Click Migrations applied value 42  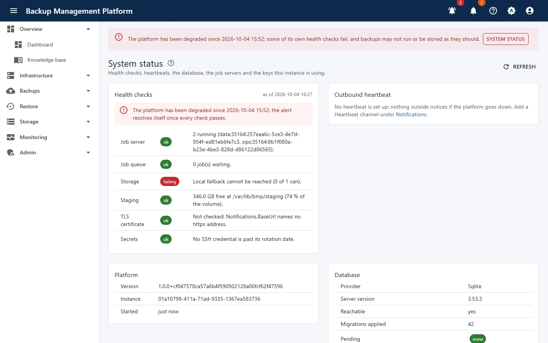[471, 324]
